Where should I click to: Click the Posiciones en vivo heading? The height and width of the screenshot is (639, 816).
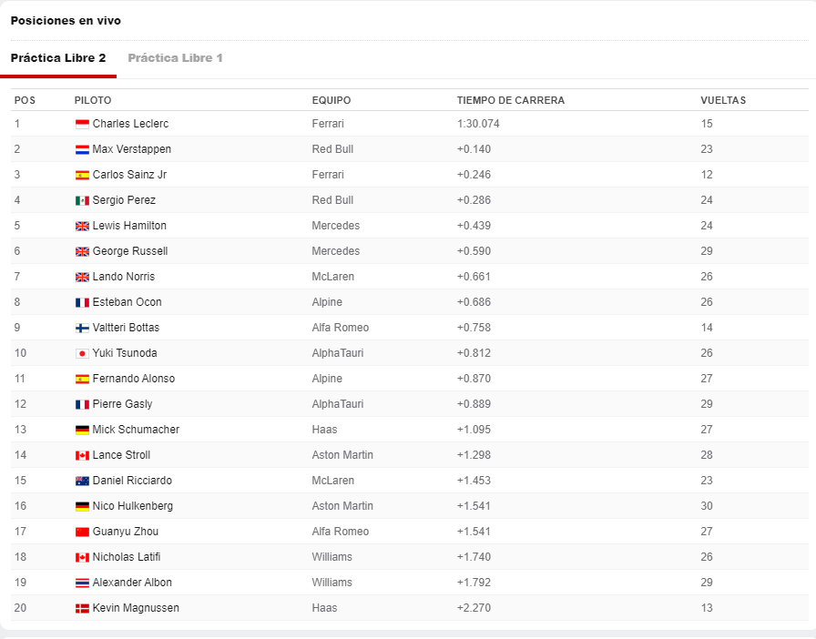(x=66, y=21)
